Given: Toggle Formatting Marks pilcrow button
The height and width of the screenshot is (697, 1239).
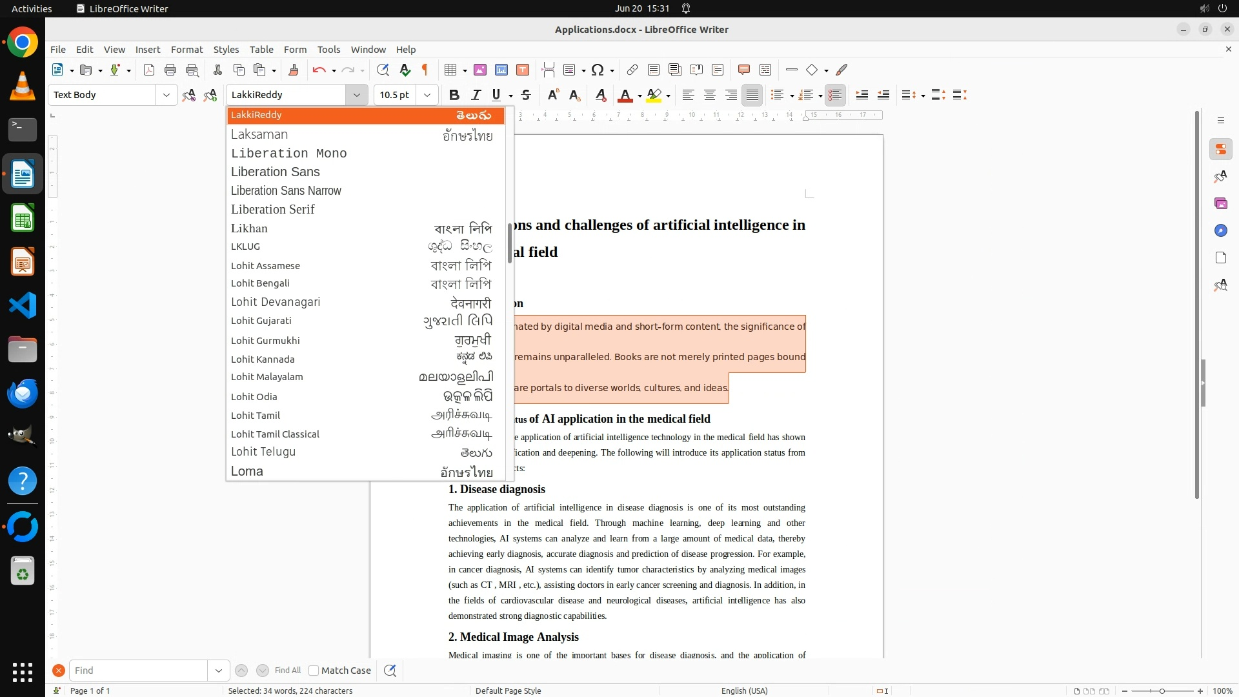Looking at the screenshot, I should pos(425,70).
